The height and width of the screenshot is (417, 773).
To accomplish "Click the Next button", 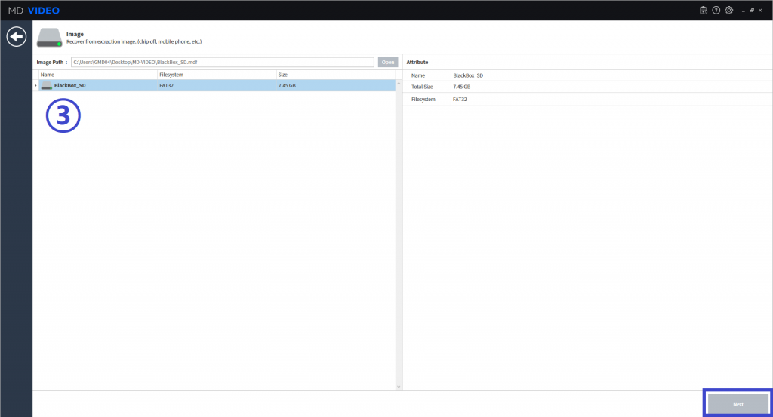I will (738, 404).
